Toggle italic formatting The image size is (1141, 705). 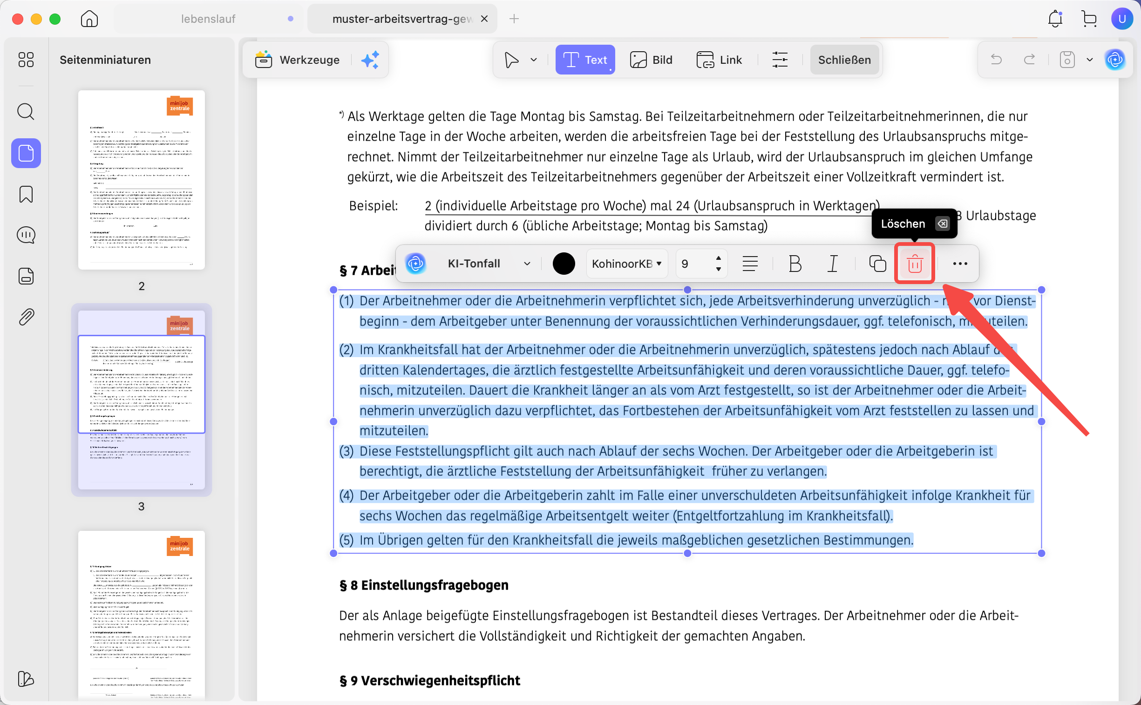coord(832,264)
